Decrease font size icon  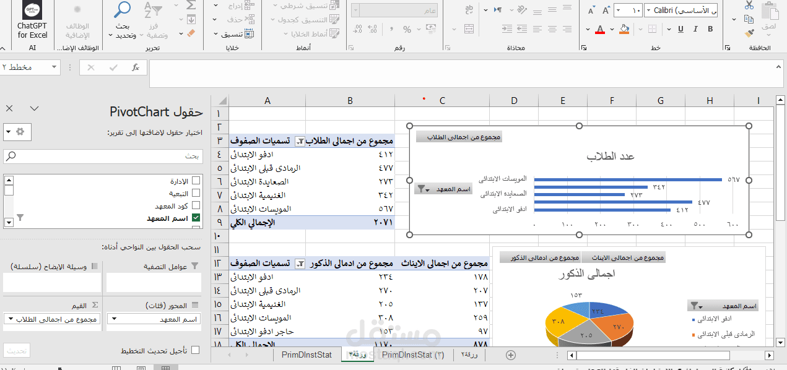[x=591, y=11]
